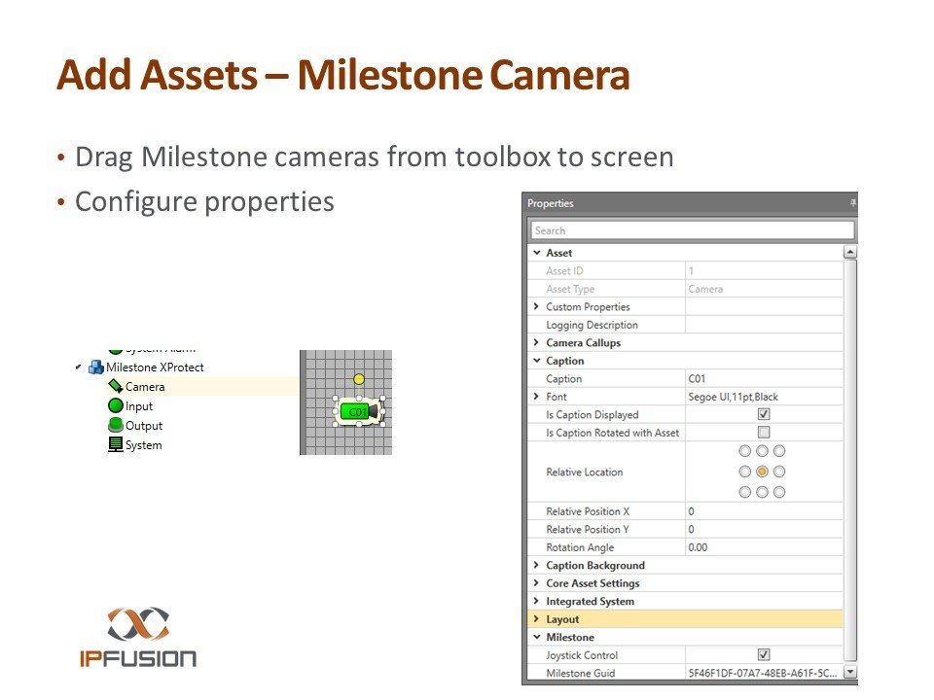Select the Camera toolbox icon
This screenshot has width=934, height=700.
click(116, 386)
